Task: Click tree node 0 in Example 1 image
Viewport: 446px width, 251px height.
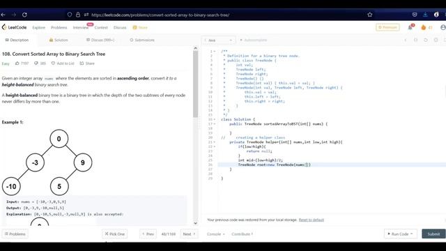Action: [x=59, y=139]
